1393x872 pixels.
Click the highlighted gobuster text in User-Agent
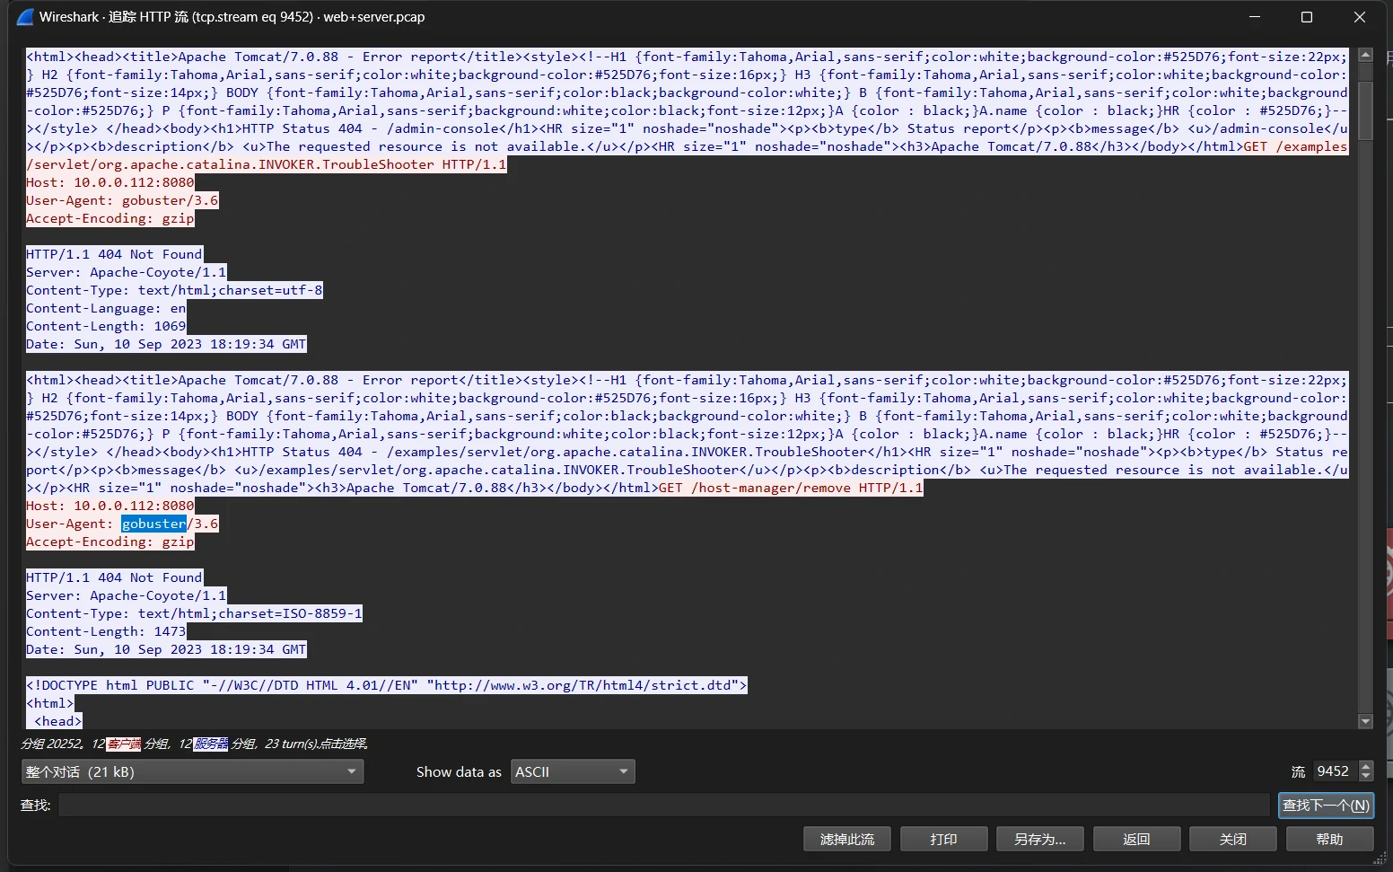tap(153, 524)
